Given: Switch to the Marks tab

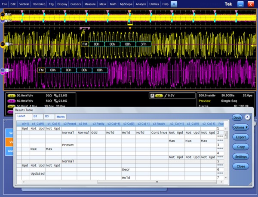Looking at the screenshot, I should [x=61, y=116].
